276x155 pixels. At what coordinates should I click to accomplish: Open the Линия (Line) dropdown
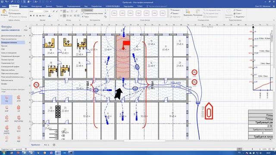(x=175, y=13)
